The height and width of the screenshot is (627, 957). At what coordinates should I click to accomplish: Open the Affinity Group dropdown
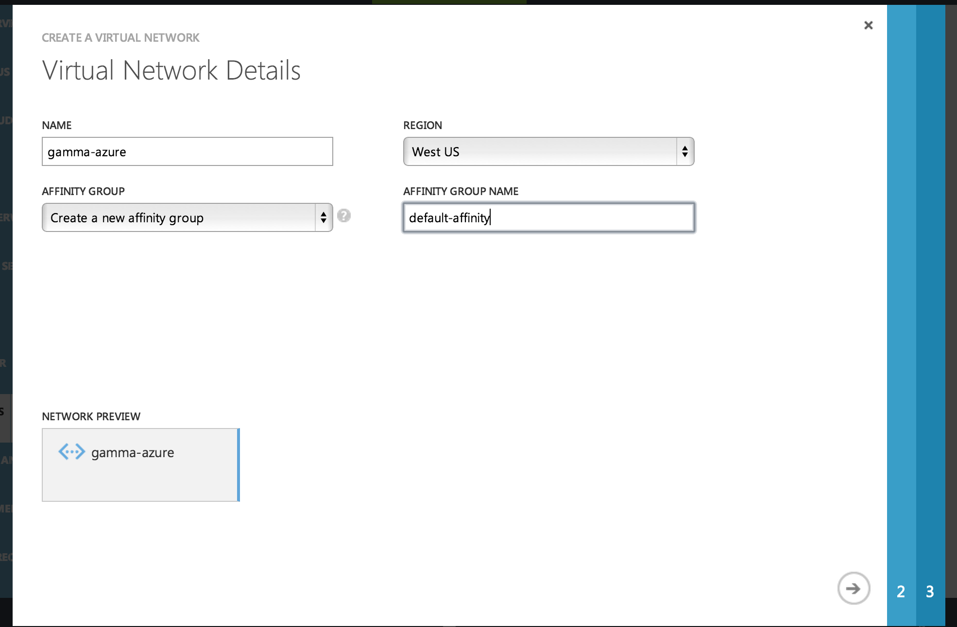click(179, 218)
